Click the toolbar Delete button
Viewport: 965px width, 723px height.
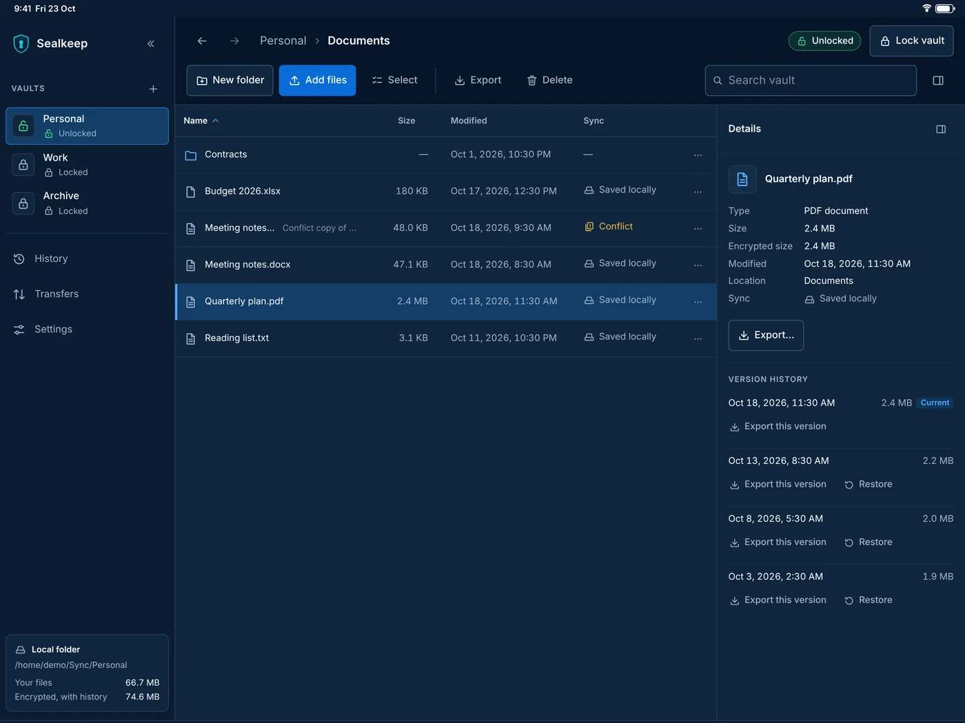point(549,81)
